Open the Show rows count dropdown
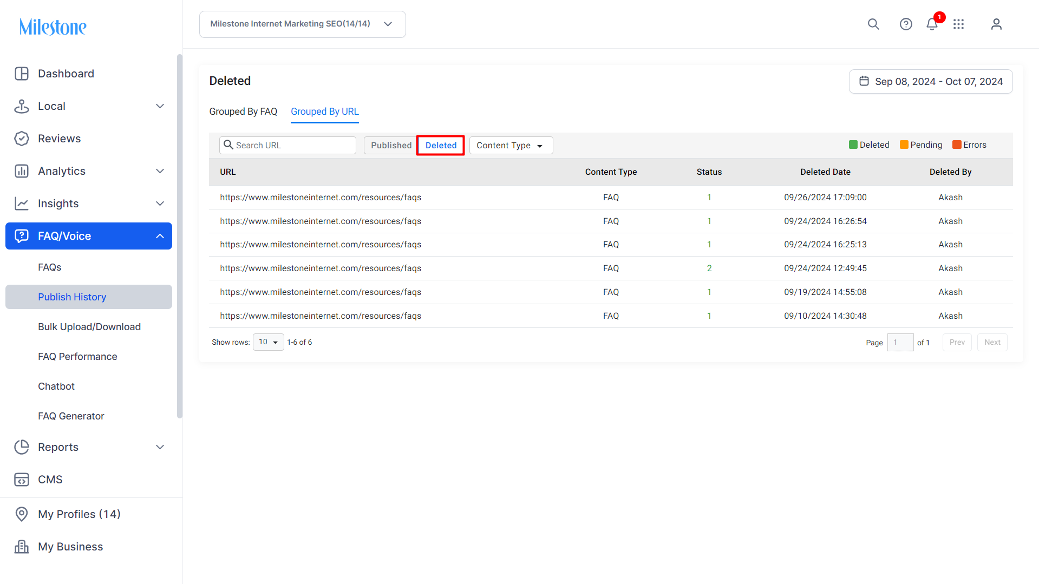Screen dimensions: 1039x584 [268, 342]
